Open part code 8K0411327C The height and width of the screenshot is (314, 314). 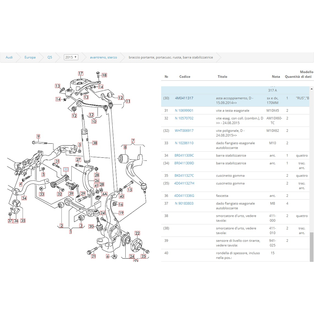pos(184,176)
